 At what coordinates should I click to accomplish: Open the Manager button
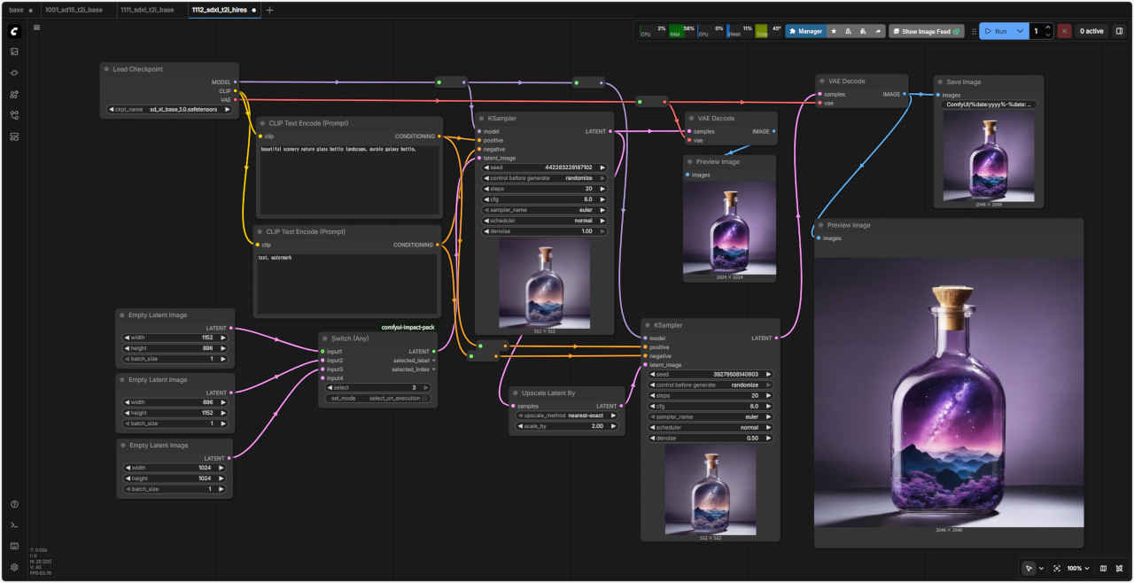tap(804, 31)
